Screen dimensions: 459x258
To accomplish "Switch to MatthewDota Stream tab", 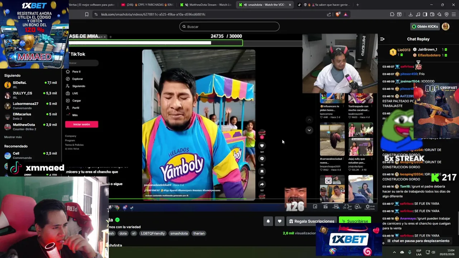I will click(x=206, y=5).
